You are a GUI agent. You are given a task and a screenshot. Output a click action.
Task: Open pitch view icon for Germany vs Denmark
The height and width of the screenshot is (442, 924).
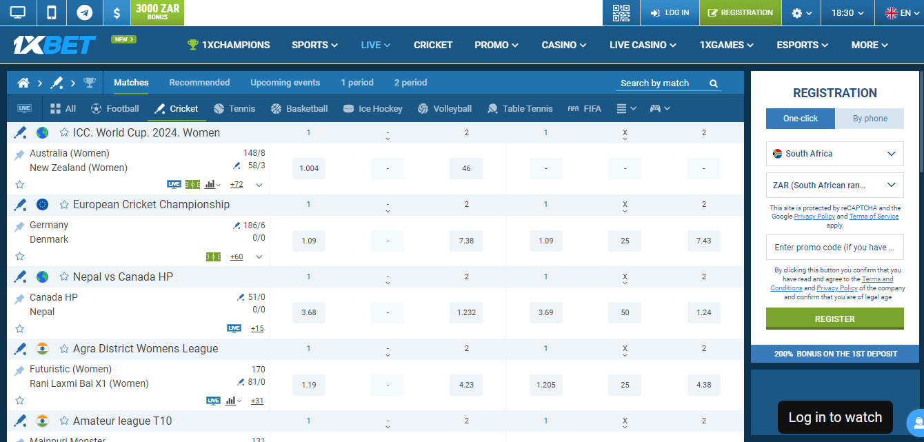coord(213,257)
